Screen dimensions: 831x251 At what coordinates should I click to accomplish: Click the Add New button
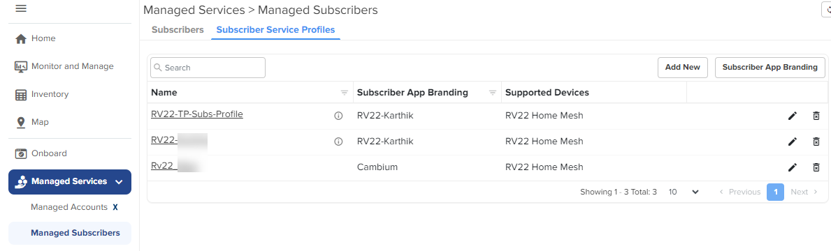[683, 67]
